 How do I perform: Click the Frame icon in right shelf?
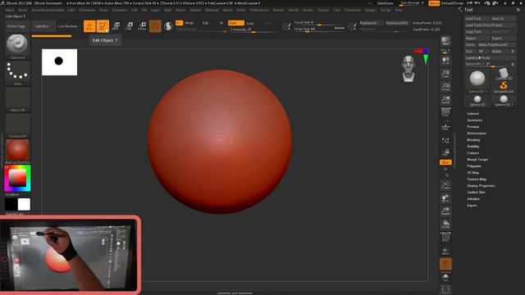(x=445, y=185)
